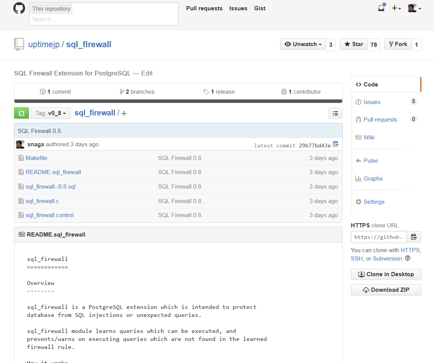View the 3 watchers count
The height and width of the screenshot is (363, 434).
[330, 45]
